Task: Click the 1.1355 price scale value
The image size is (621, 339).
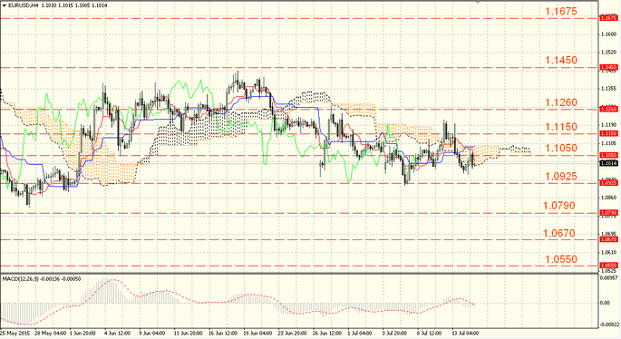Action: (608, 89)
